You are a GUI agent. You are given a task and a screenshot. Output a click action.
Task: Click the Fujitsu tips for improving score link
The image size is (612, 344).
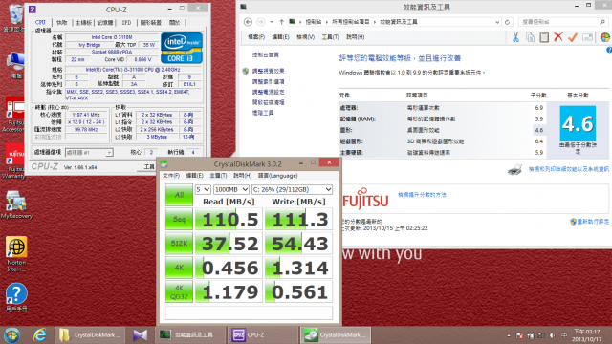(x=422, y=195)
